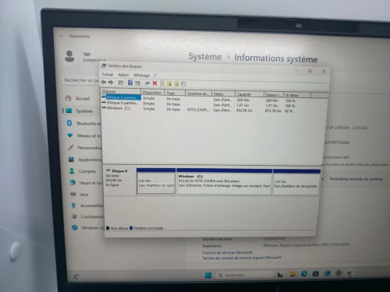Click the last toolbar icon, the list view
Viewport: 390px width, 292px height.
[183, 84]
